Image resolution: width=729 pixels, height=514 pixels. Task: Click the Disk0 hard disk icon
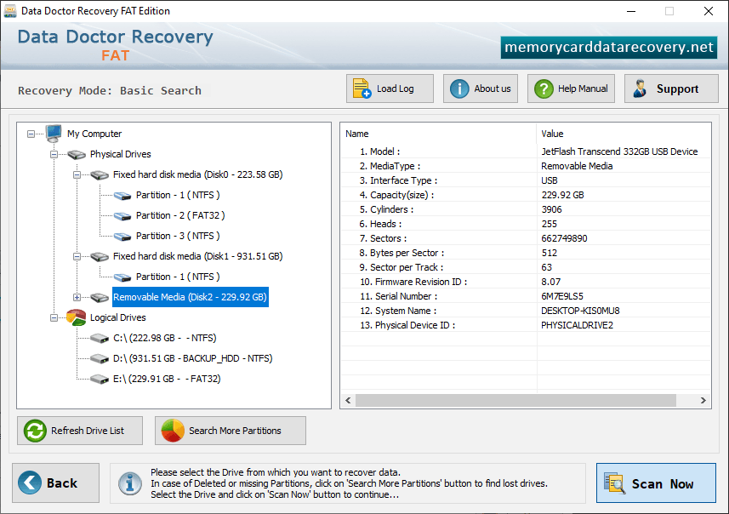point(100,175)
